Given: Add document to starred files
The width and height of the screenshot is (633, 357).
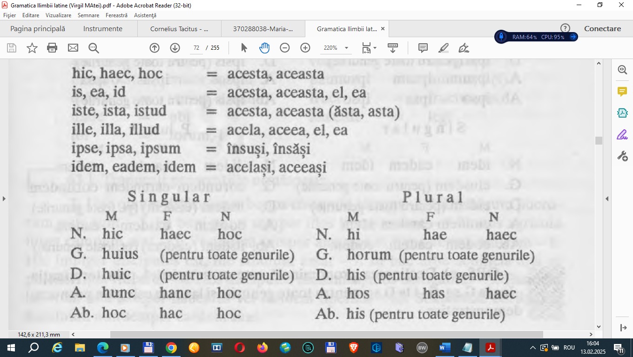Looking at the screenshot, I should (32, 48).
